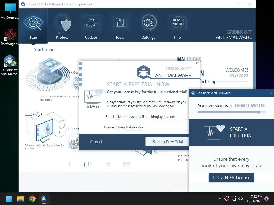The height and width of the screenshot is (205, 274).
Task: Click the bar chart statistics icon
Action: [69, 164]
